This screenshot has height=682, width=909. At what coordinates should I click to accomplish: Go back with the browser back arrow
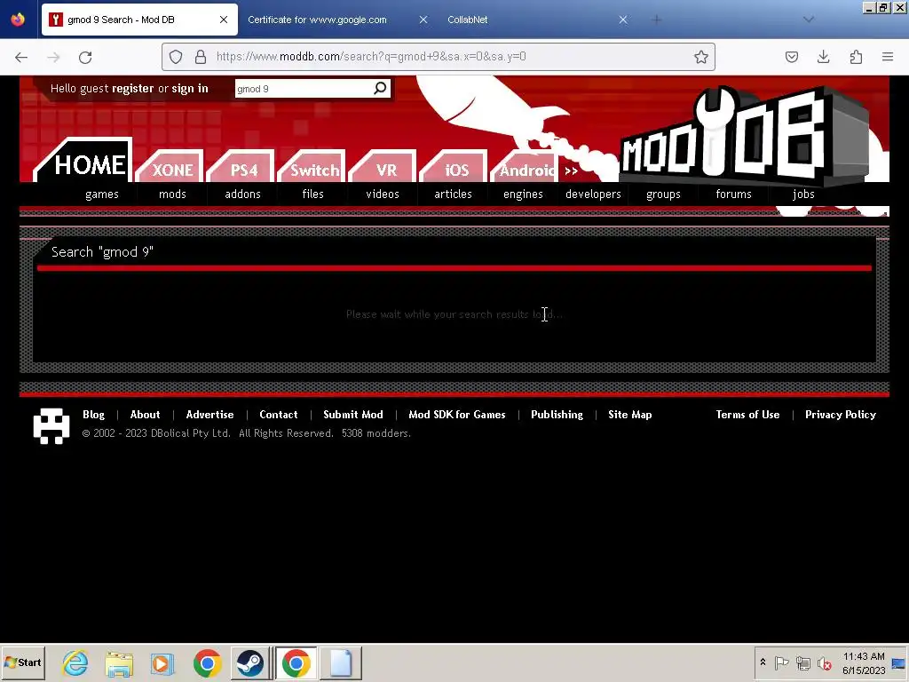(x=21, y=57)
